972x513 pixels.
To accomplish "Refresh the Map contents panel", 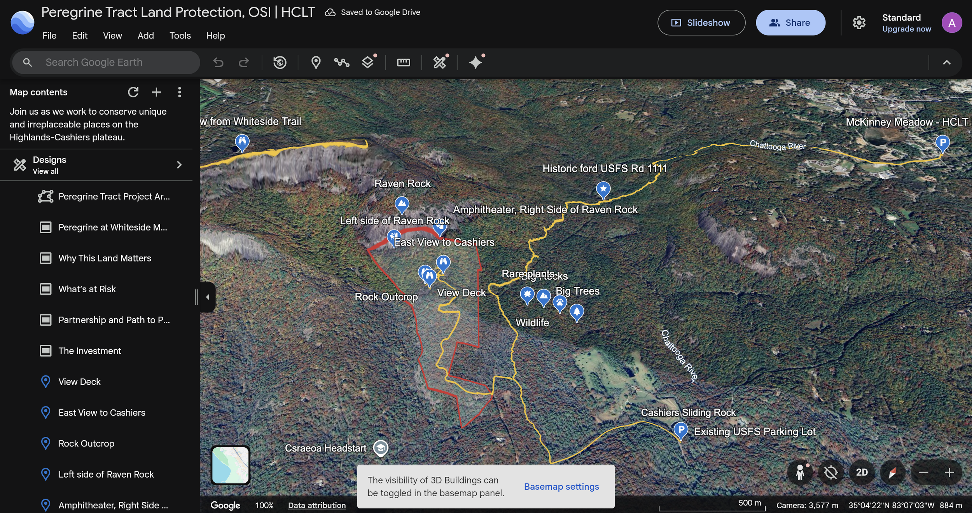I will 133,92.
